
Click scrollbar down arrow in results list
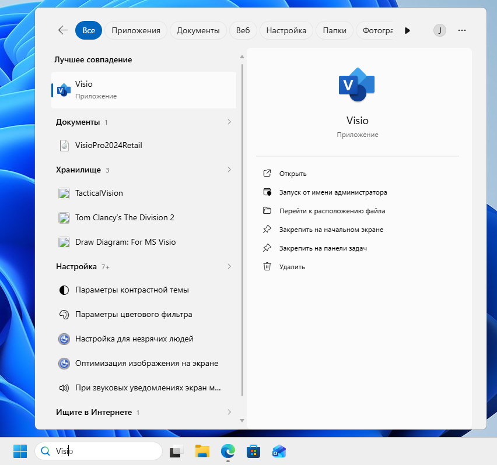tap(242, 420)
